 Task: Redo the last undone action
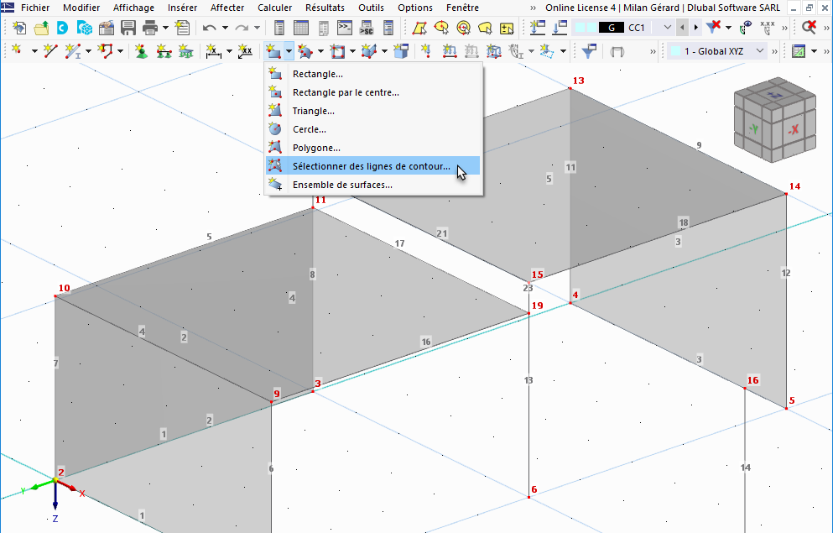pyautogui.click(x=242, y=28)
